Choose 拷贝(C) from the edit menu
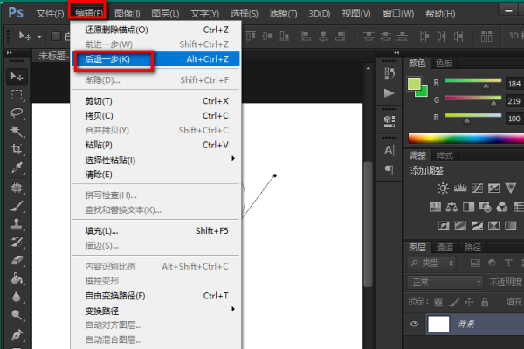The image size is (524, 349). pos(156,116)
